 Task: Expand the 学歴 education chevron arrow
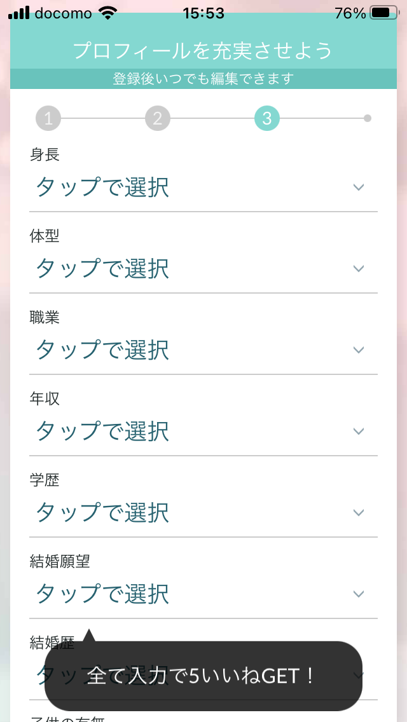[x=359, y=513]
